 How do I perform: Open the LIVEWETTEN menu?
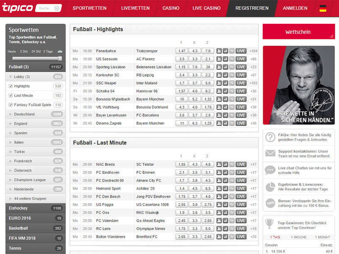(135, 8)
